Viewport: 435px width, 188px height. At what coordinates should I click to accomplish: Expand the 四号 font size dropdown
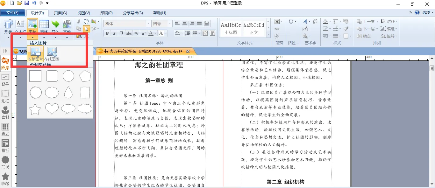click(170, 24)
